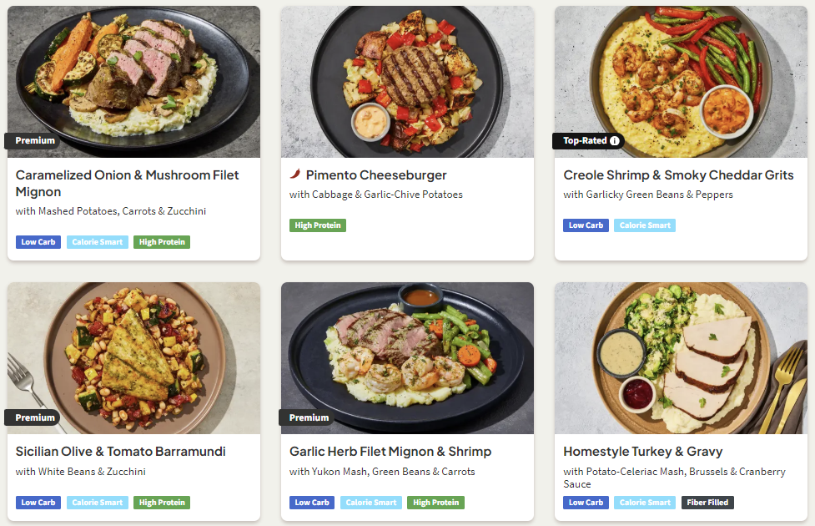
Task: Click the Top-Rated label on Creole Shrimp
Action: coord(584,141)
